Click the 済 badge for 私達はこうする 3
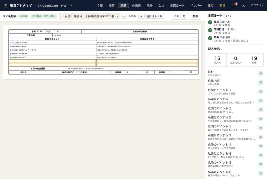267x179 pixels. coord(261,137)
